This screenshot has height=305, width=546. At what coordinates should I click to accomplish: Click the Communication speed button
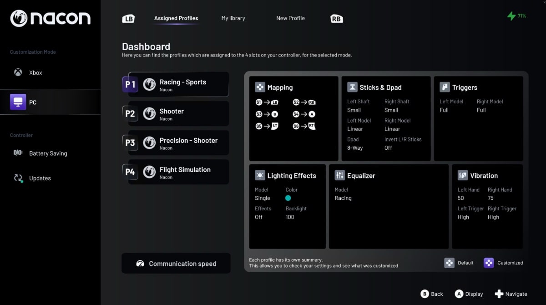click(176, 264)
